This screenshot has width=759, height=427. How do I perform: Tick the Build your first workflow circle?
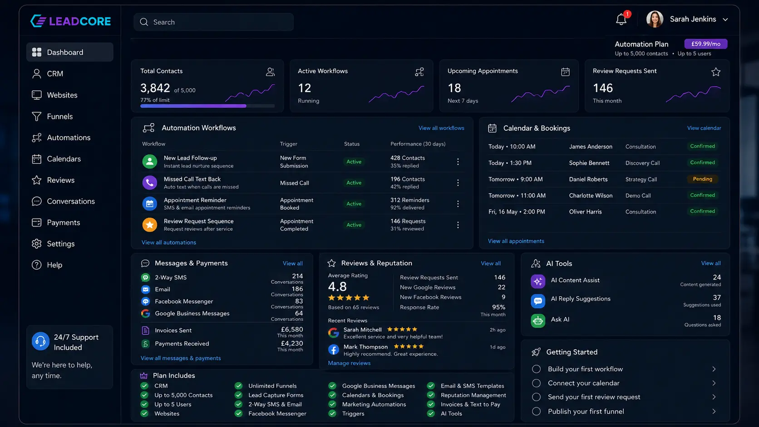536,369
